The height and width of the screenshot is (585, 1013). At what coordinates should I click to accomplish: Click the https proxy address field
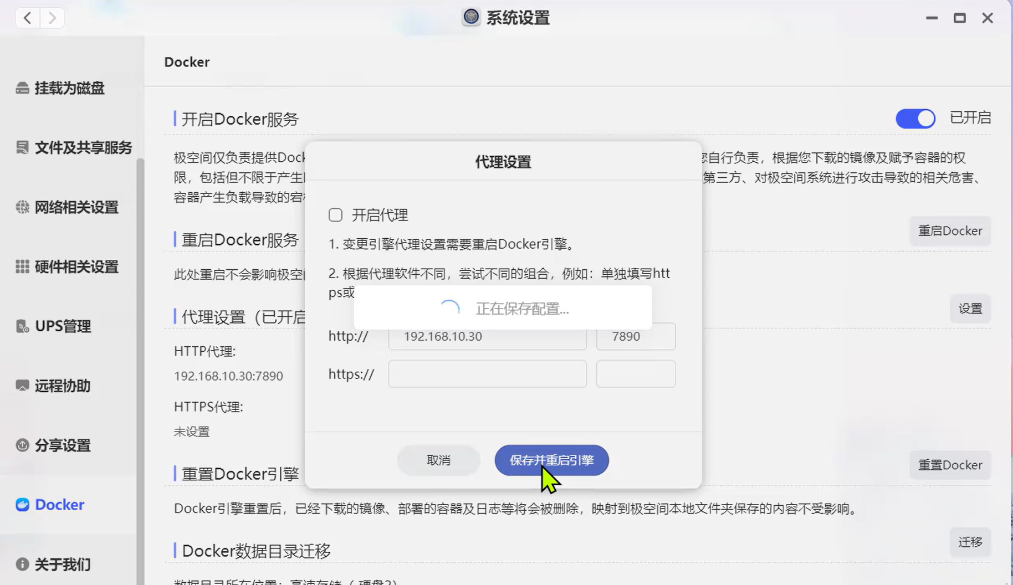tap(487, 374)
